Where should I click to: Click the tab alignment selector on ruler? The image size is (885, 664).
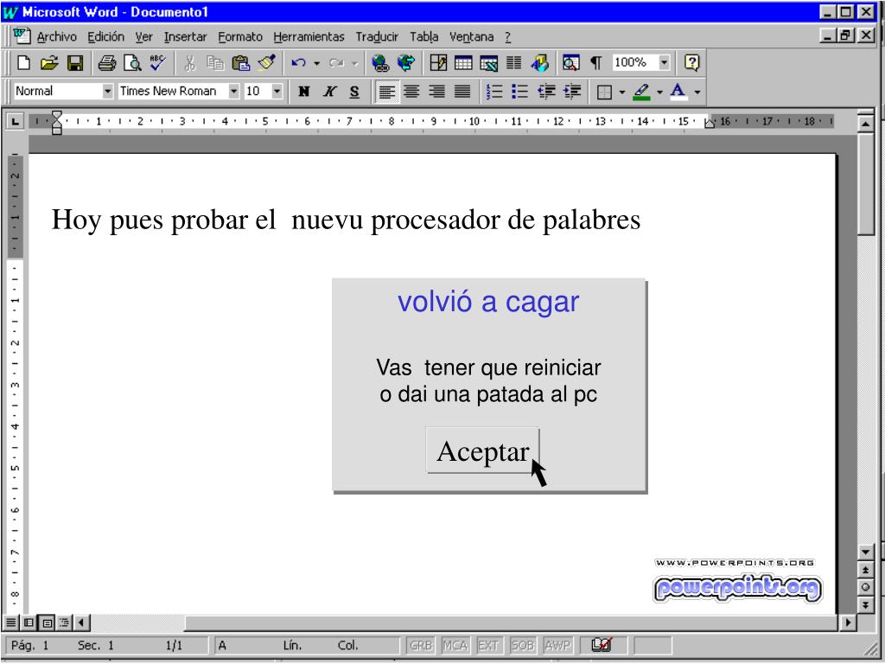(16, 121)
